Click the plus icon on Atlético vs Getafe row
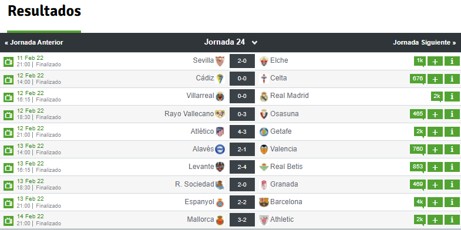 click(x=435, y=131)
